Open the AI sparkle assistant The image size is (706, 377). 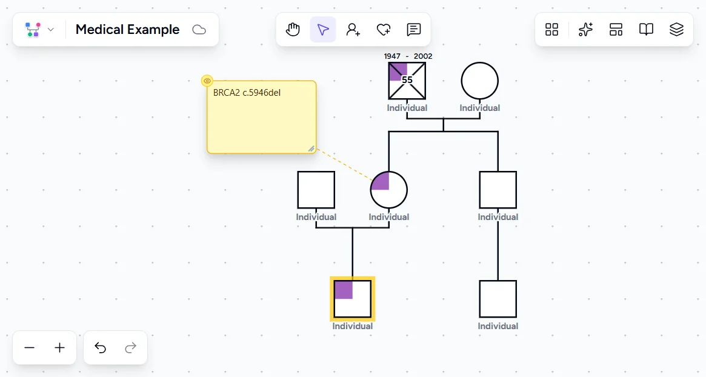click(x=585, y=30)
